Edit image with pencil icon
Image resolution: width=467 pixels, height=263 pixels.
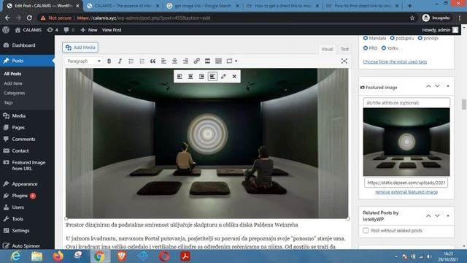coord(223,76)
